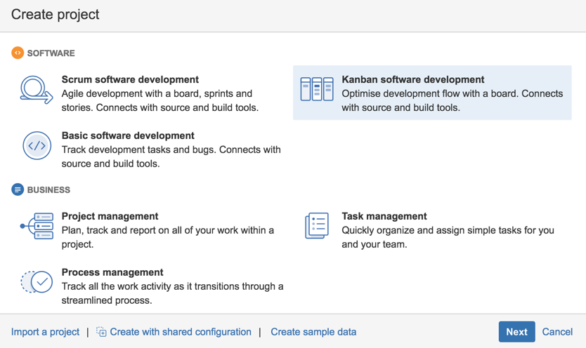The width and height of the screenshot is (586, 348).
Task: Click the Task management checklist icon
Action: [317, 227]
